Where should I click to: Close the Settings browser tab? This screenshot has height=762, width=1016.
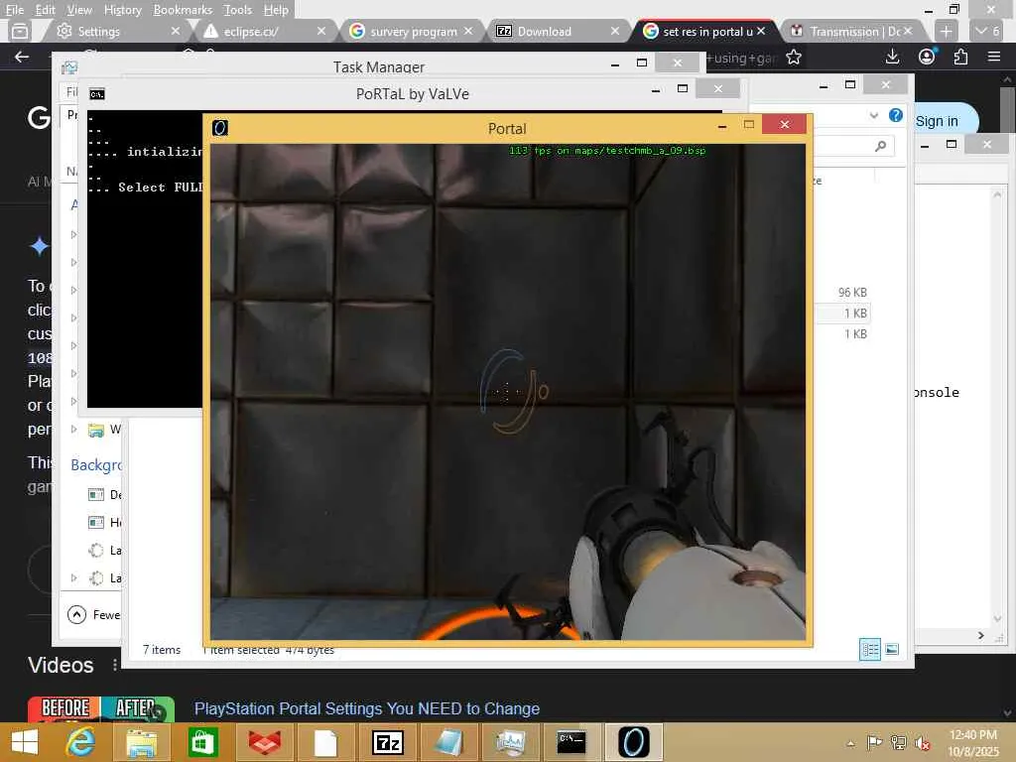click(x=175, y=31)
